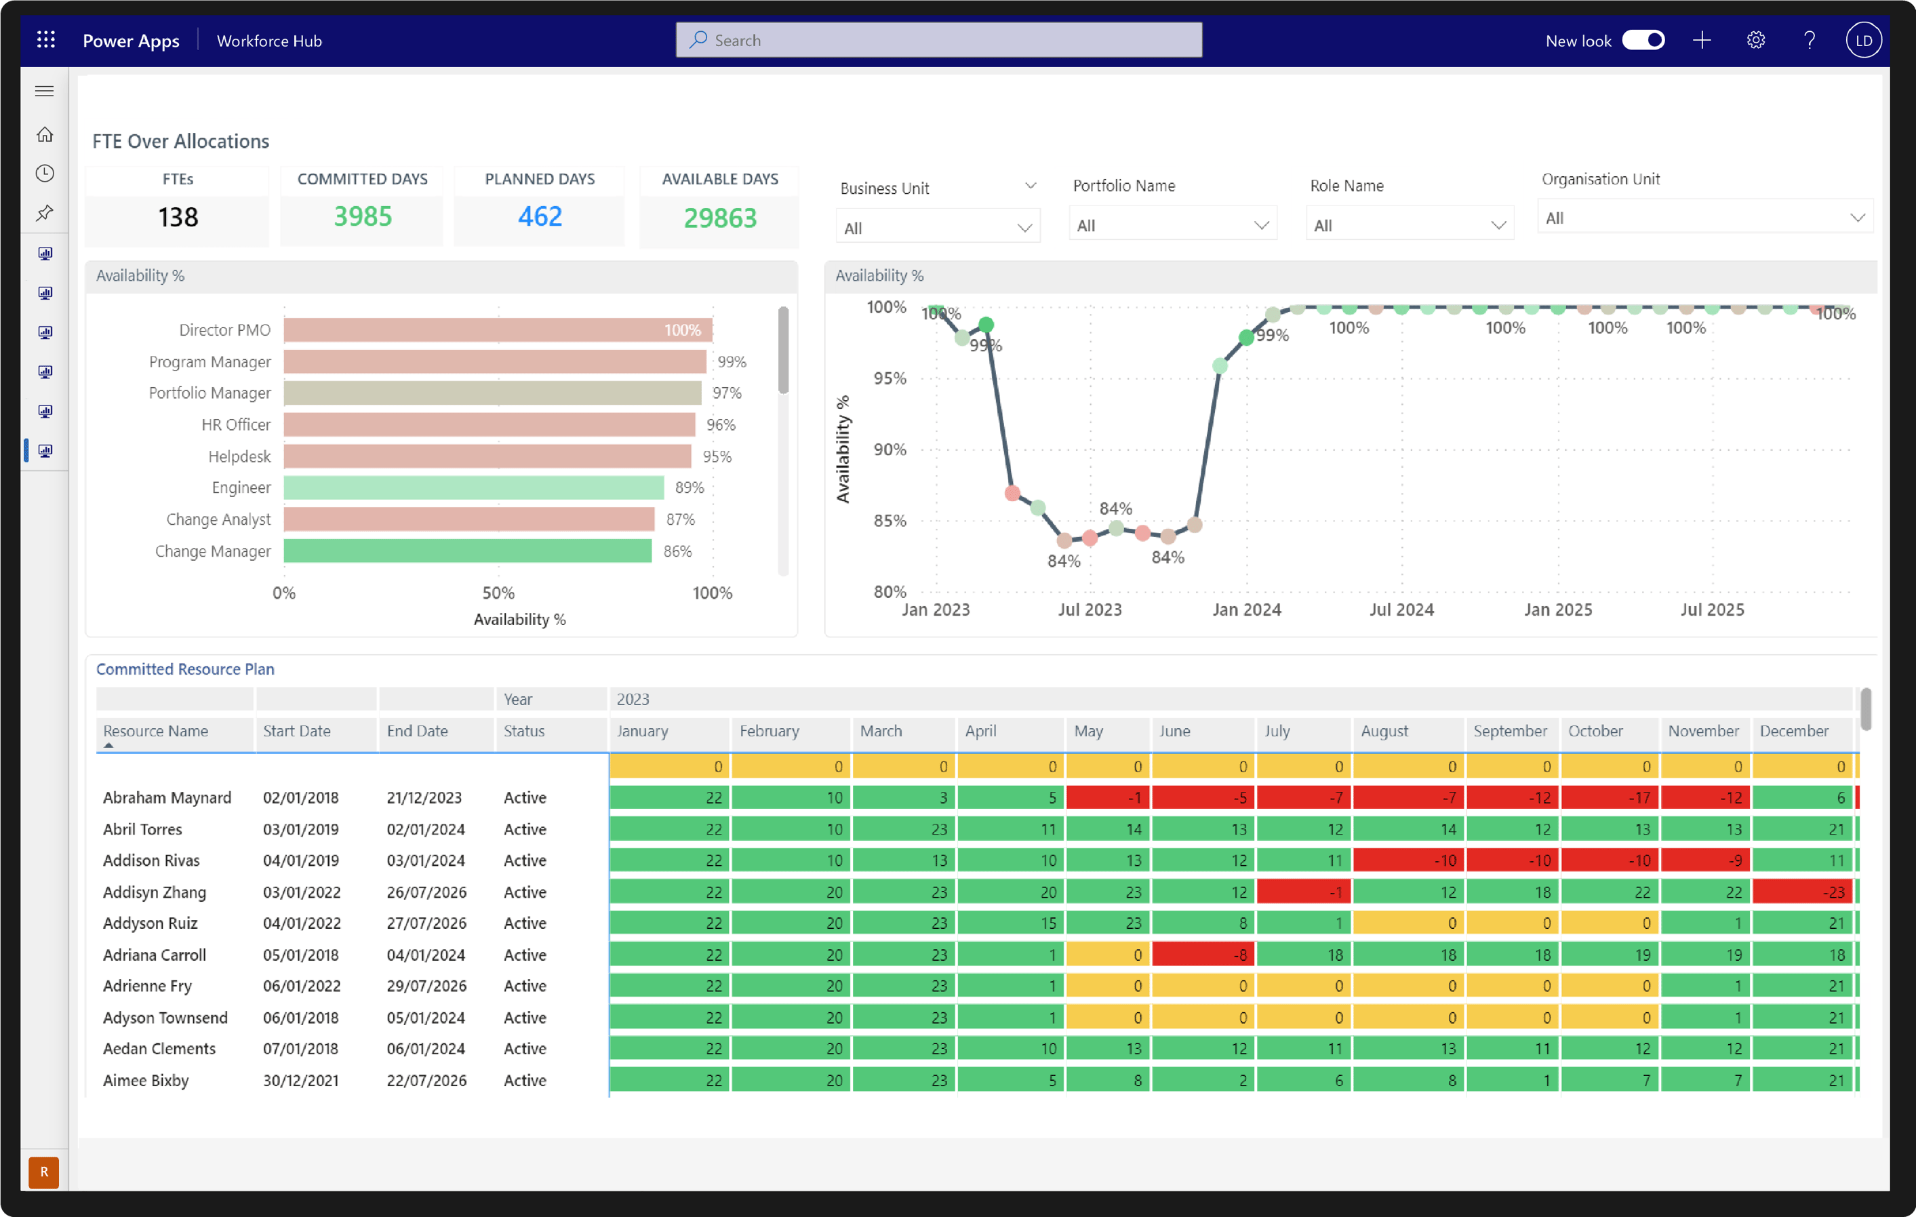This screenshot has height=1217, width=1916.
Task: Click the Status column header
Action: tap(523, 731)
